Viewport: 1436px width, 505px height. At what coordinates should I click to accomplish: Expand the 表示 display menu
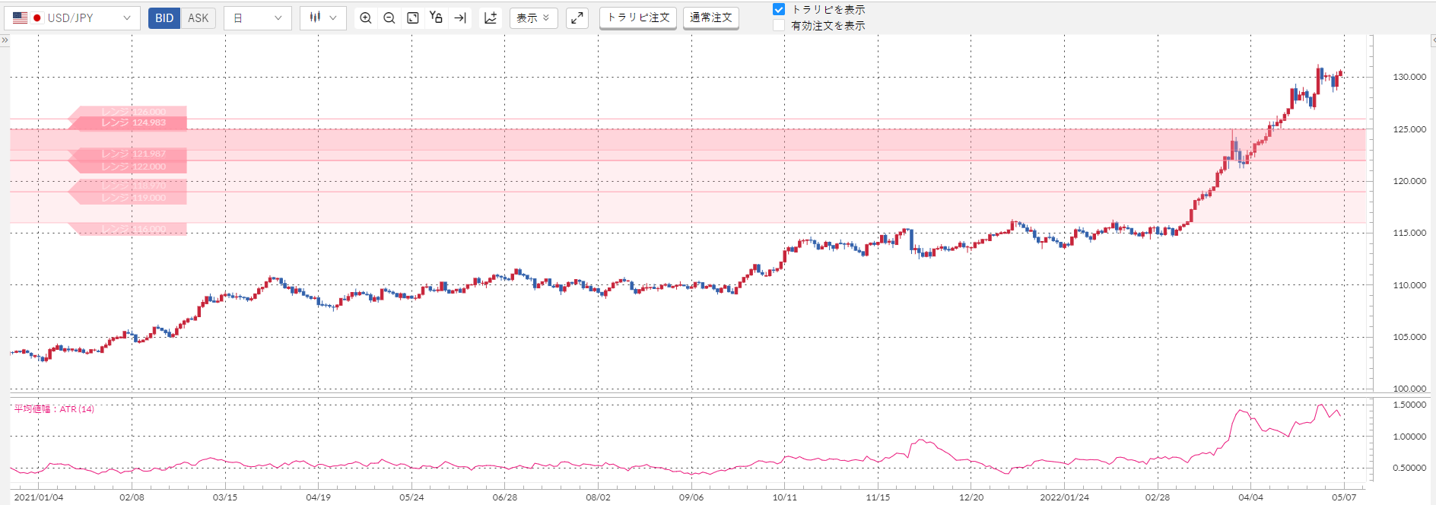(x=533, y=17)
